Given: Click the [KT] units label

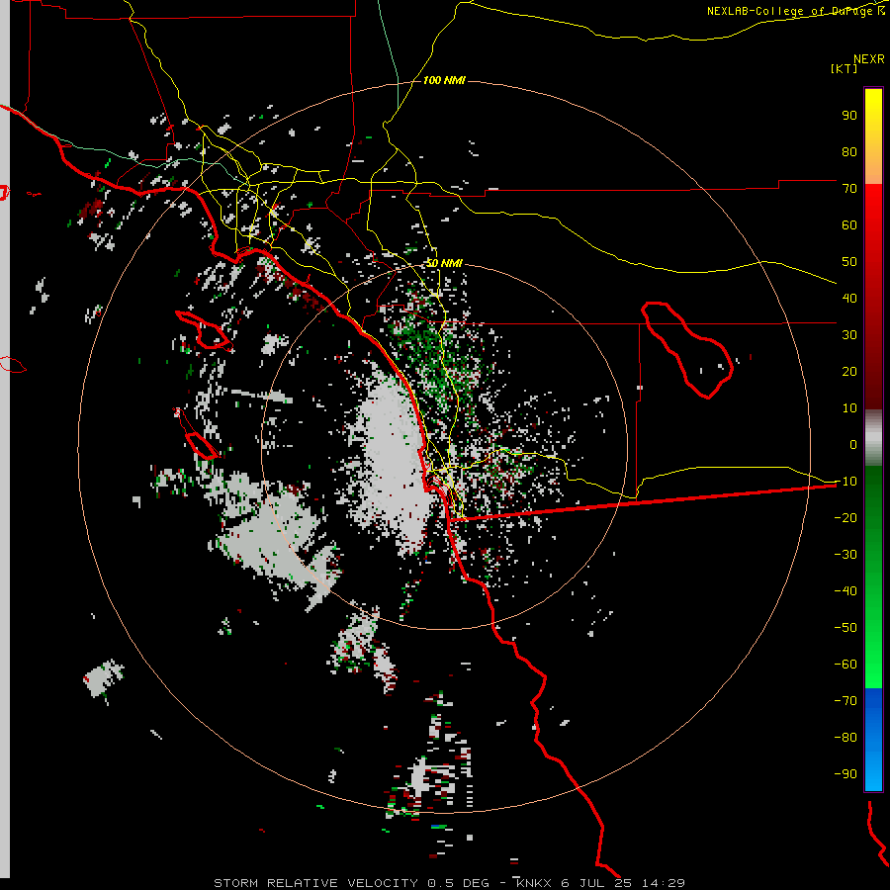Looking at the screenshot, I should point(844,68).
